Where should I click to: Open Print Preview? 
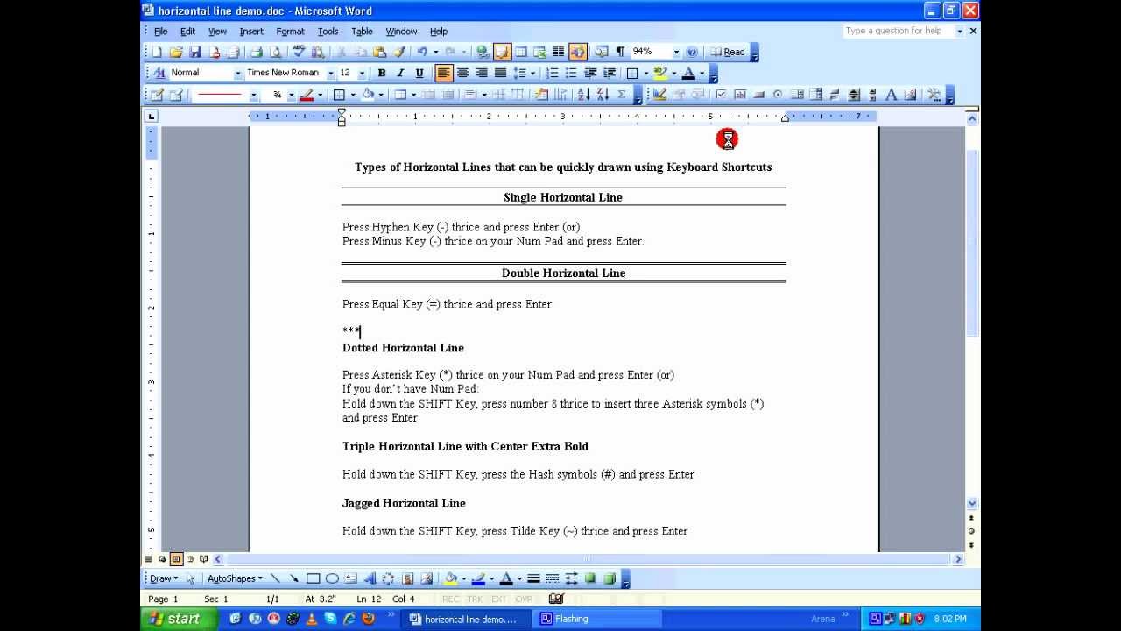[275, 52]
